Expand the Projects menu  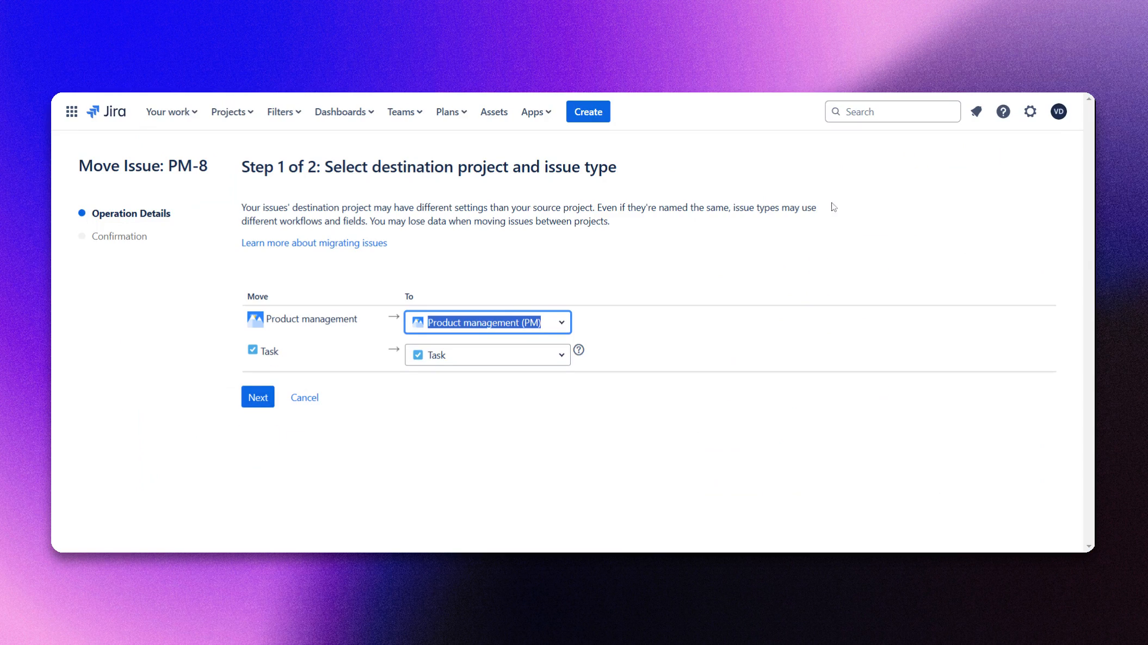pos(232,111)
